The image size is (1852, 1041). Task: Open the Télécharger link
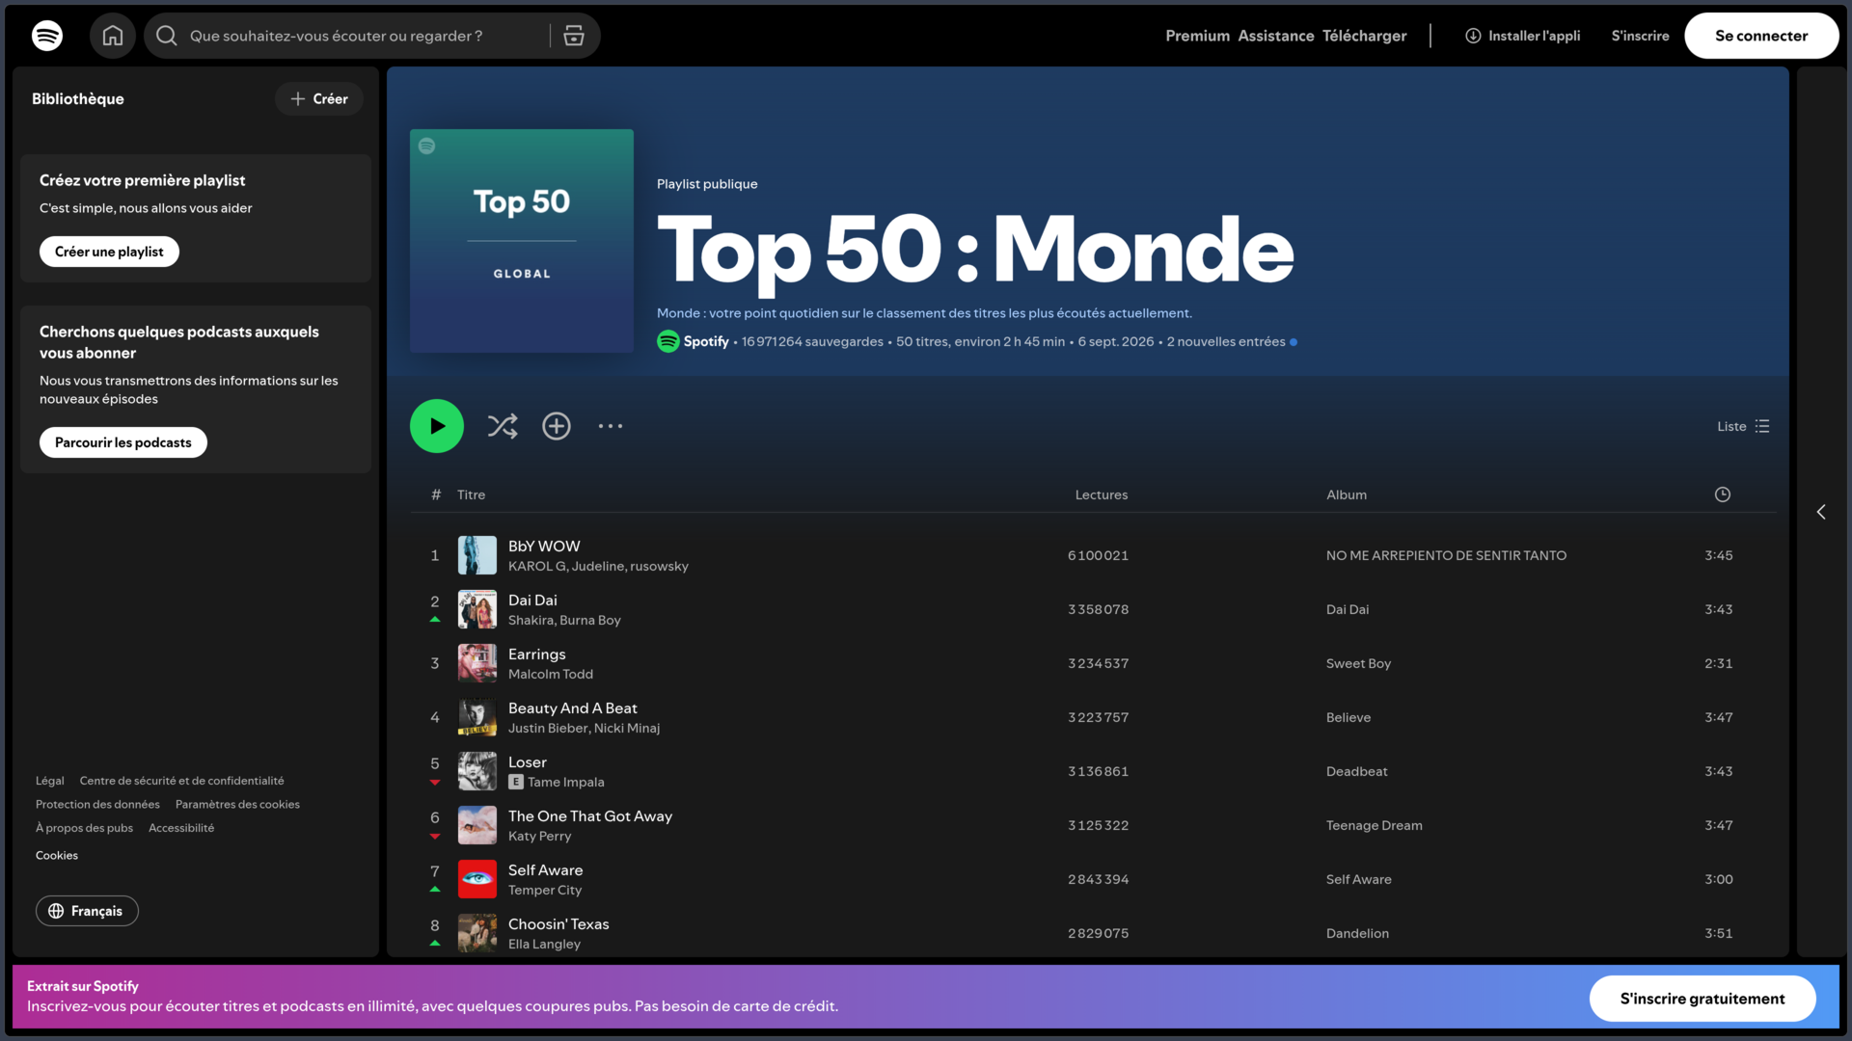click(1364, 36)
